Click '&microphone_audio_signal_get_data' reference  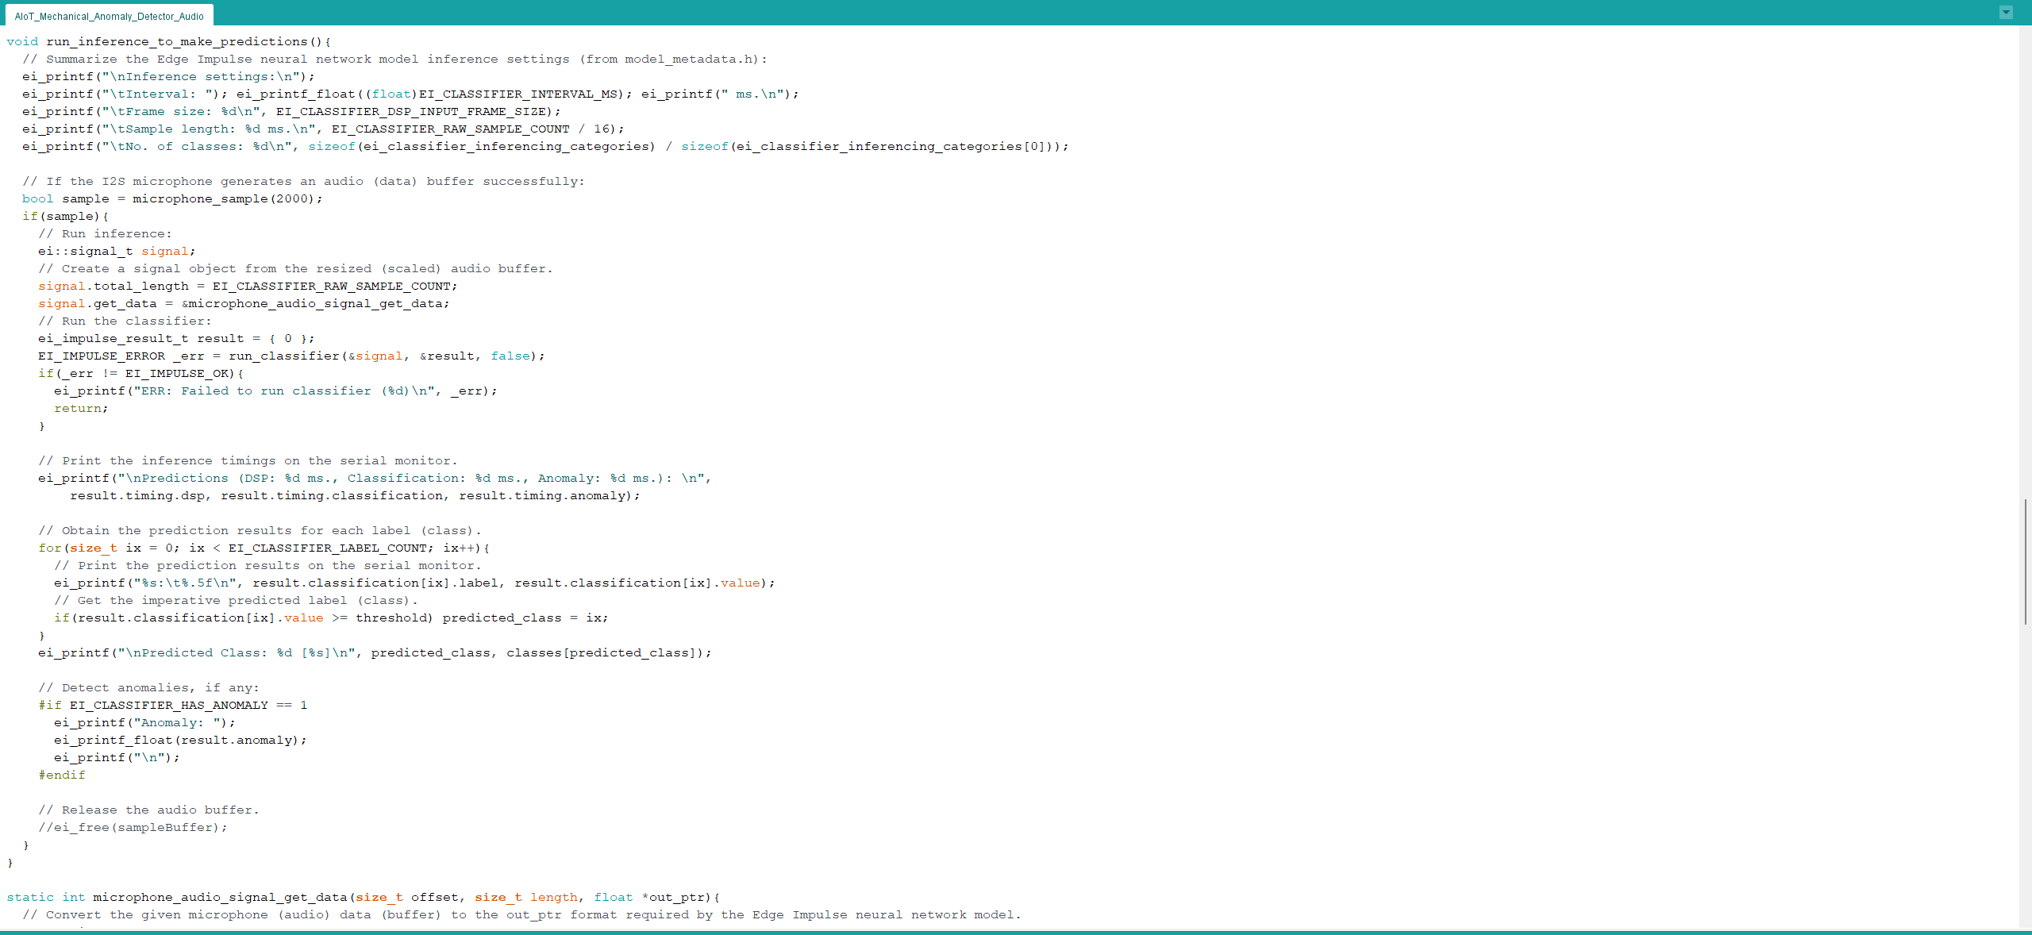(312, 303)
